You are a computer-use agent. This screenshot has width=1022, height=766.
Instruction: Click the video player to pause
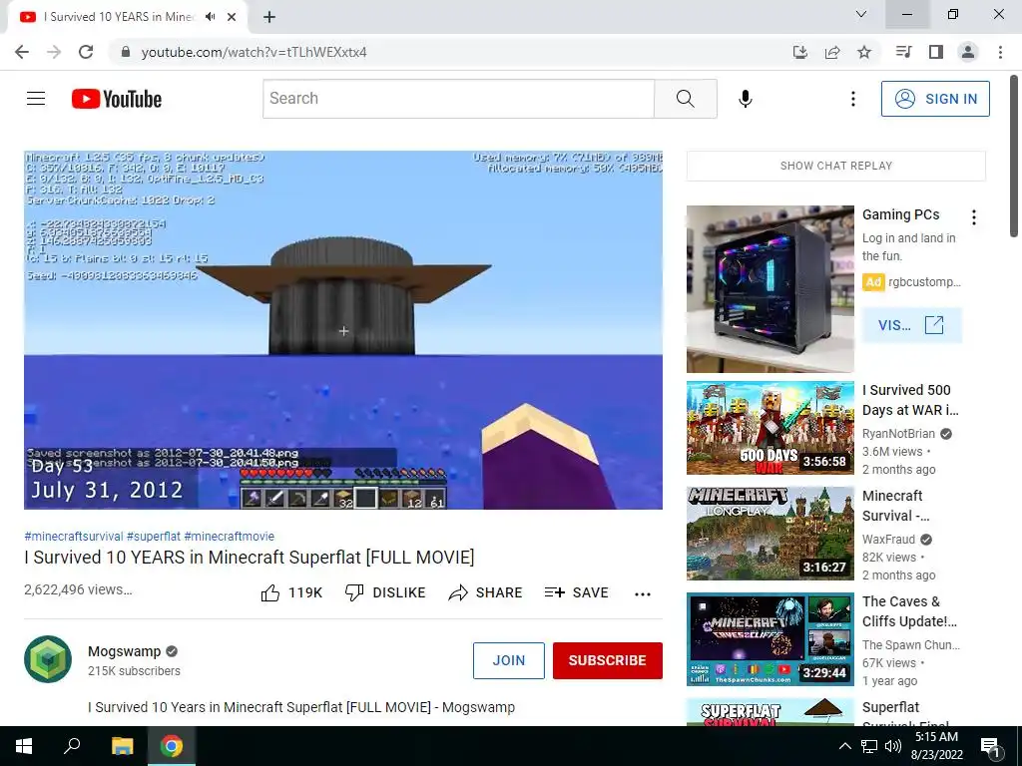[343, 330]
